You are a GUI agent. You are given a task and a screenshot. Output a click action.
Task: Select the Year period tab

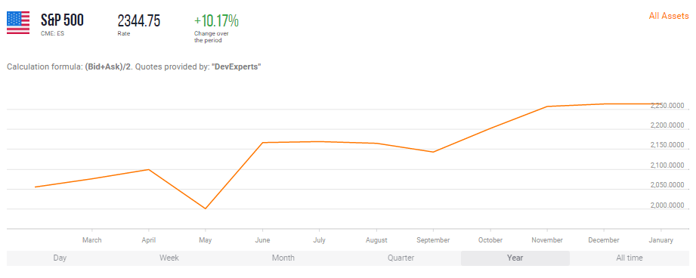point(515,258)
